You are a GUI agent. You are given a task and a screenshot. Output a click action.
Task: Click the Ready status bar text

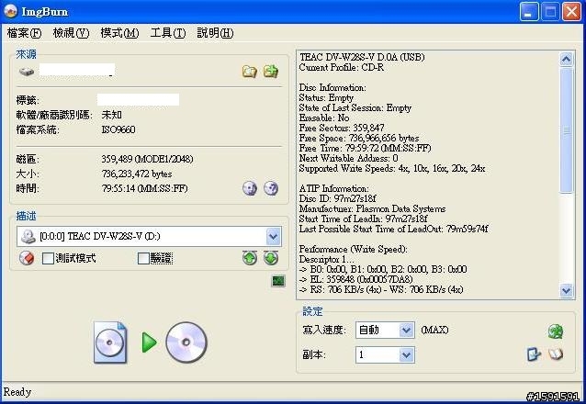[x=17, y=392]
